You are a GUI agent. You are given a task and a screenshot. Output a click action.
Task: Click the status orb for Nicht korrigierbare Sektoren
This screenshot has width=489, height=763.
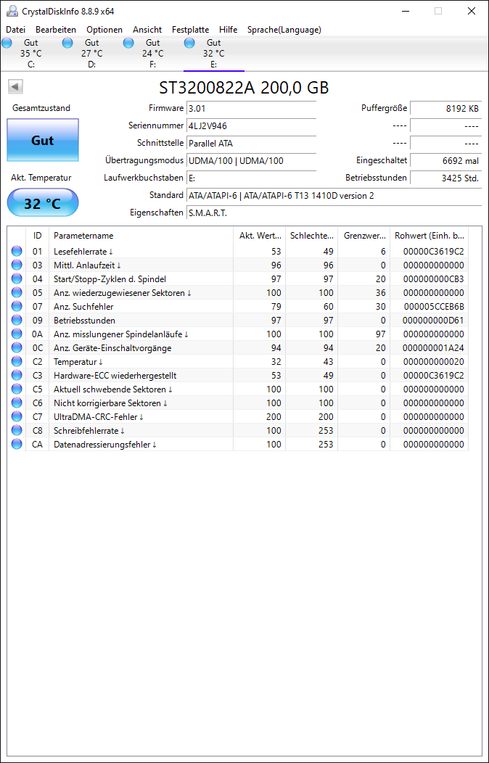click(x=17, y=403)
